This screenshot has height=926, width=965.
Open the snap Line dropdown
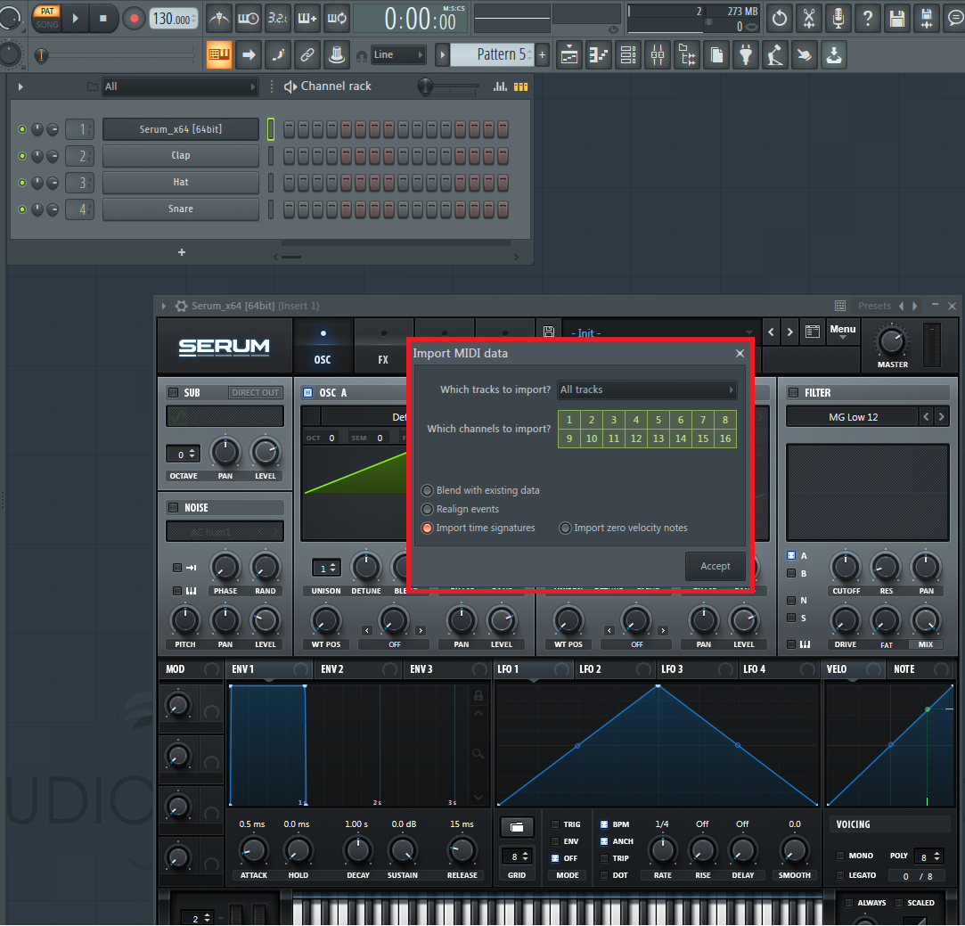point(398,54)
